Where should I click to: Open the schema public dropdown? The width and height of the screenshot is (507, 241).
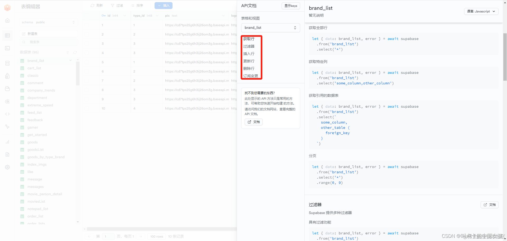48,22
